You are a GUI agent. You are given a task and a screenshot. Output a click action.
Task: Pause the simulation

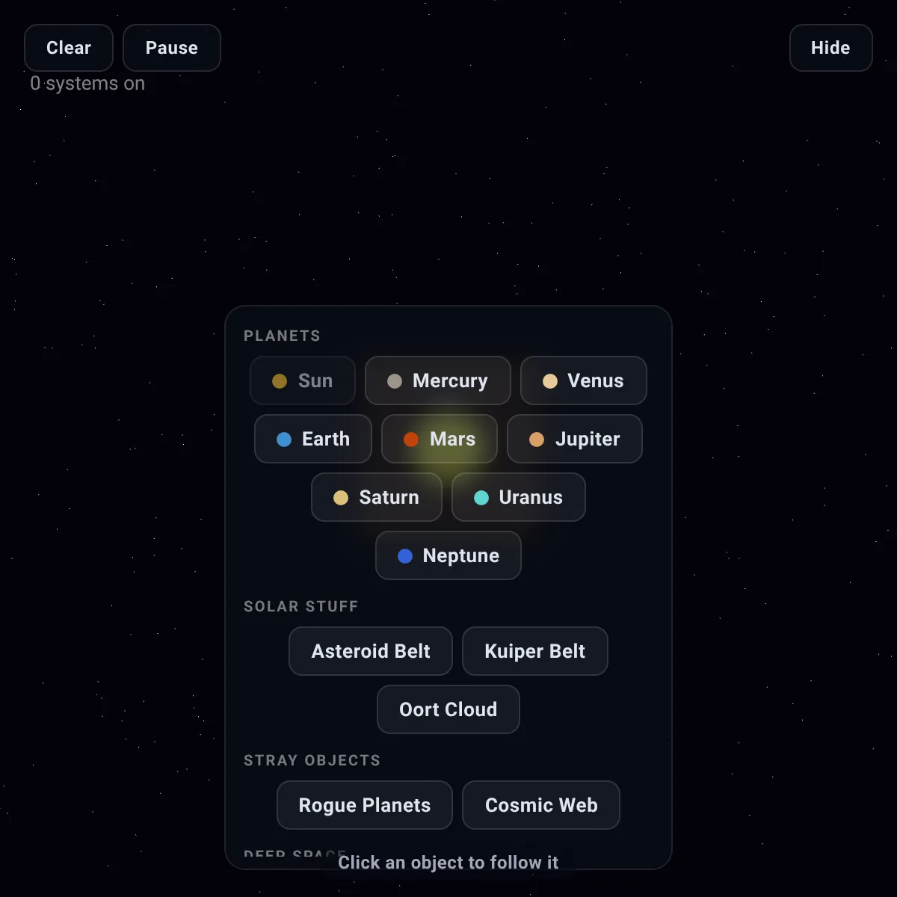(x=172, y=48)
